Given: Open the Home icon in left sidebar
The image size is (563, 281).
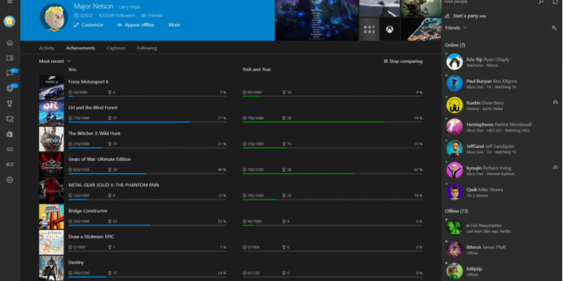Looking at the screenshot, I should click(x=10, y=43).
